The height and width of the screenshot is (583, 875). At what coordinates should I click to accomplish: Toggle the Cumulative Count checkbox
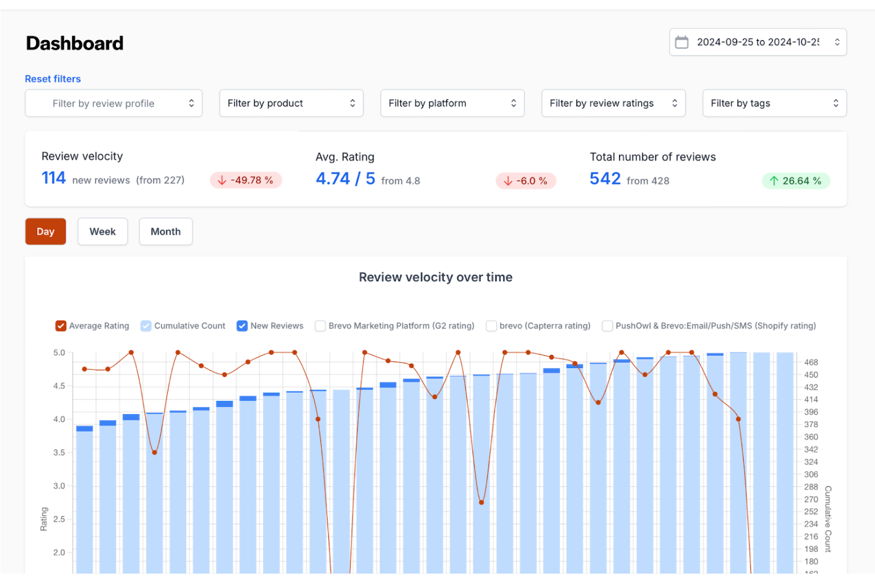pyautogui.click(x=146, y=326)
